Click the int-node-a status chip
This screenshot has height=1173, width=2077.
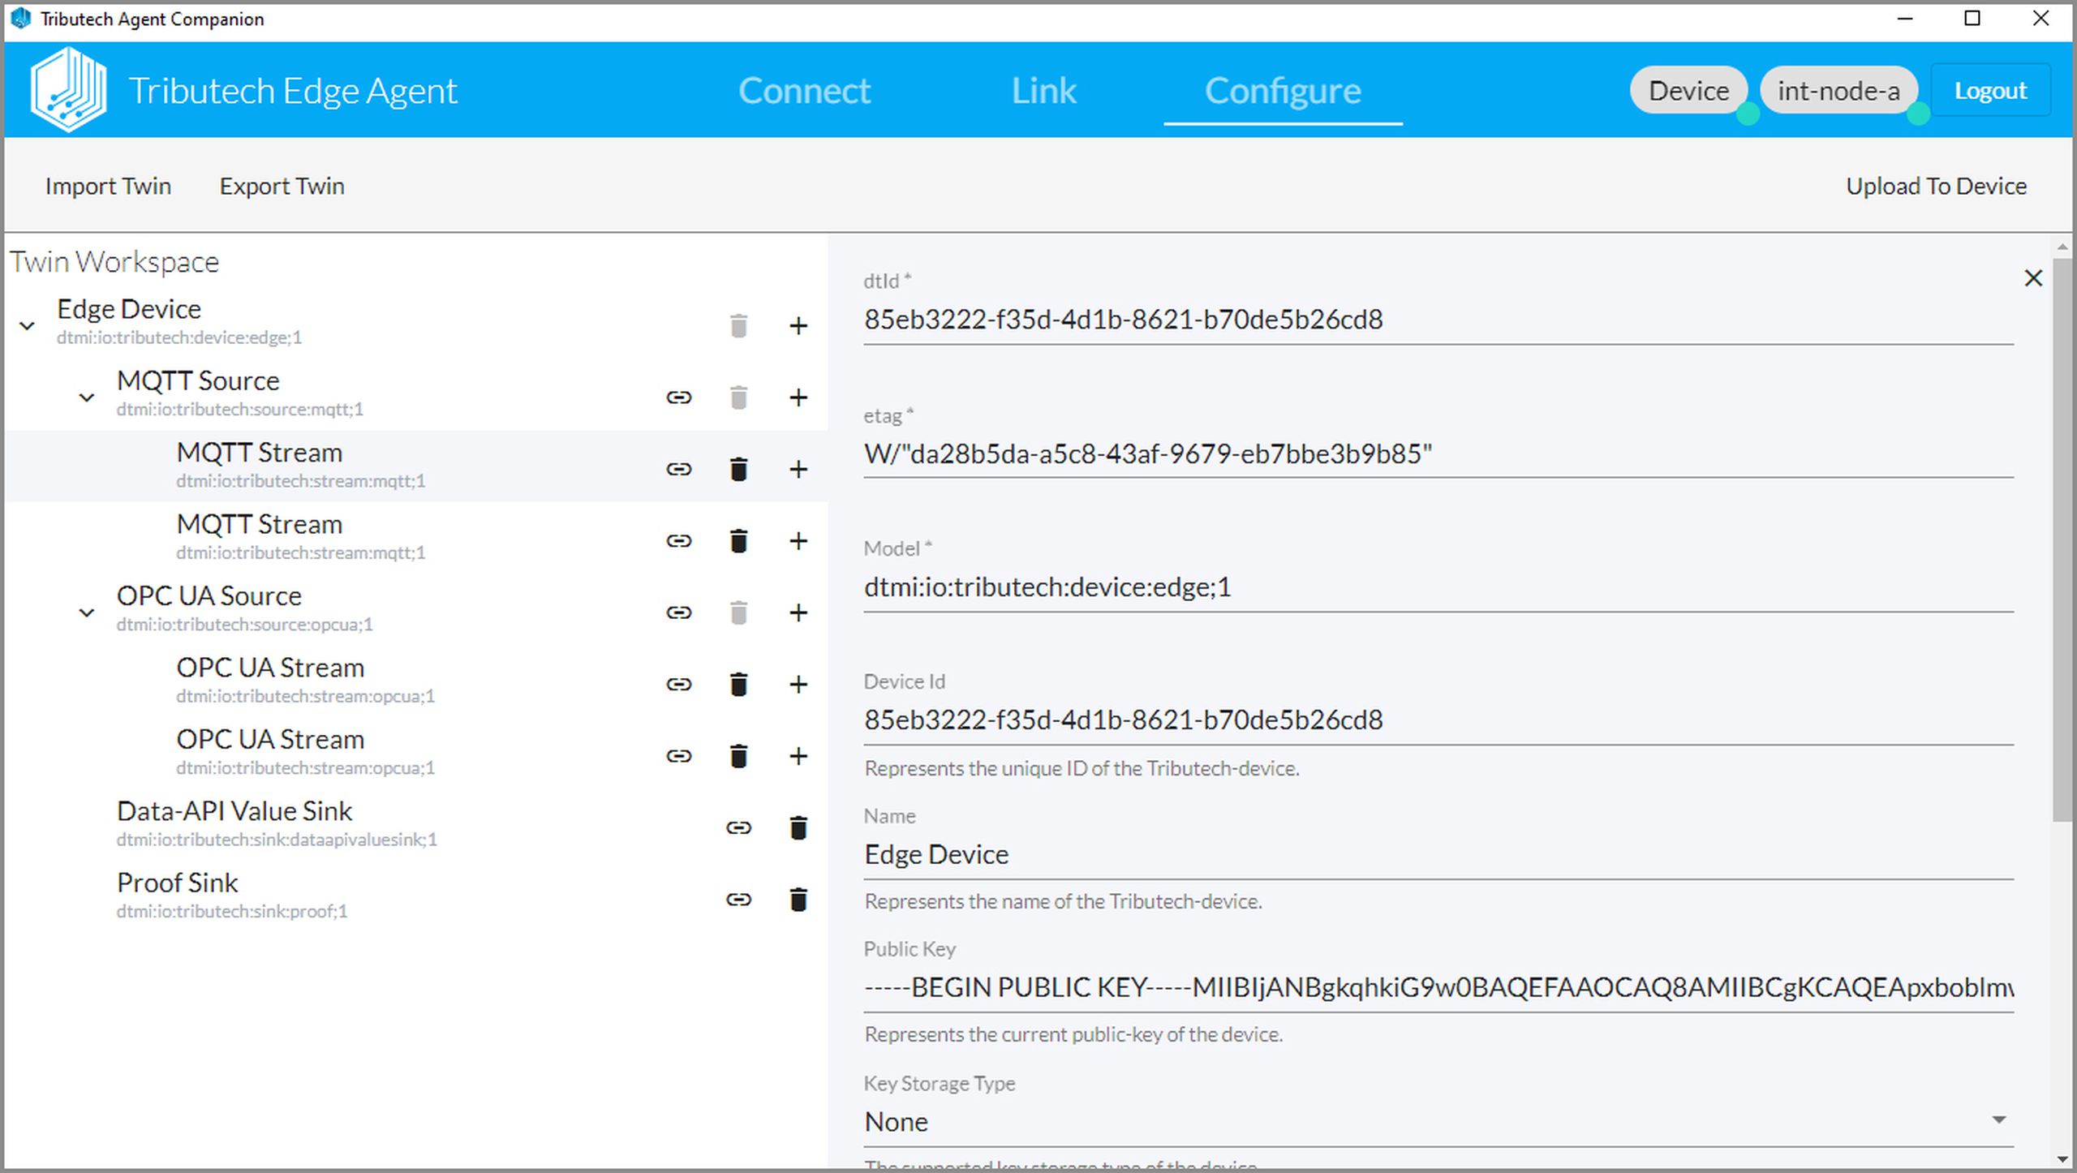1838,90
